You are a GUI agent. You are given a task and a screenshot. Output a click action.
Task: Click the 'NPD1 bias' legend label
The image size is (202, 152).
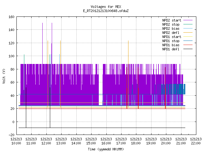tap(171, 45)
